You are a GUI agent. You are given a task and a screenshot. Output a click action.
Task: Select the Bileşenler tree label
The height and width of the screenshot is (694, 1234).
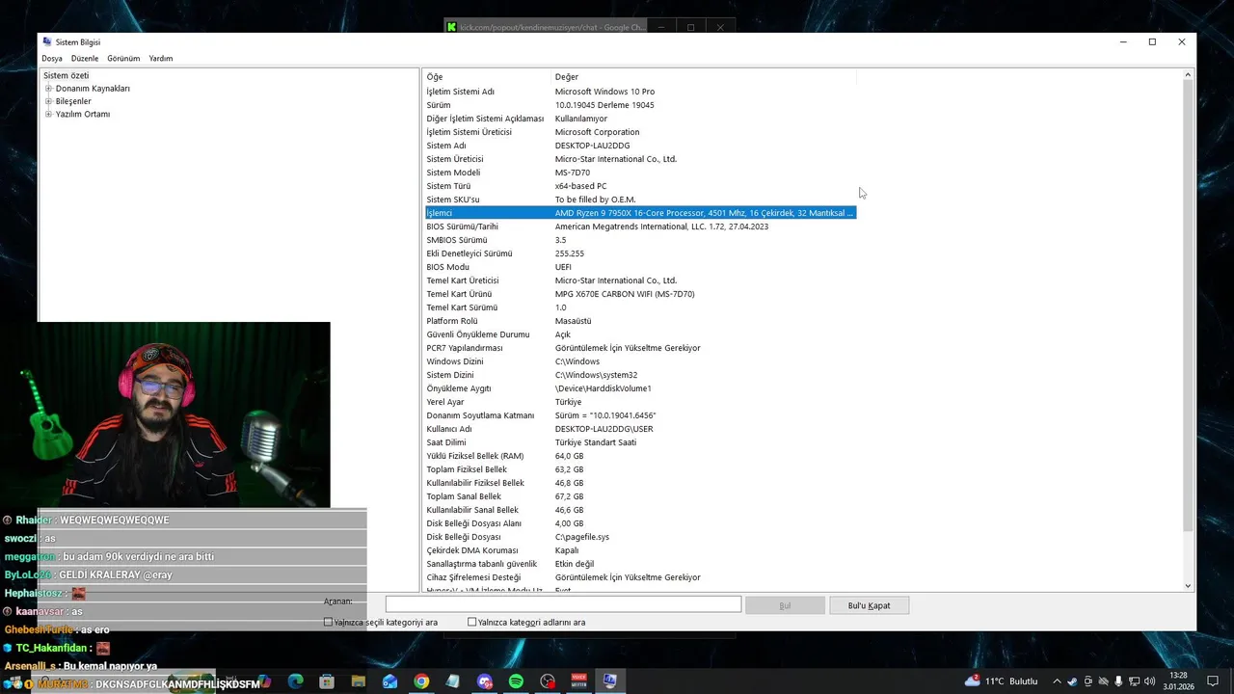tap(73, 101)
